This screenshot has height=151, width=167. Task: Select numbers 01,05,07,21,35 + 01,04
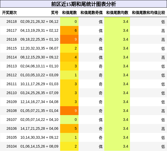click(39, 111)
